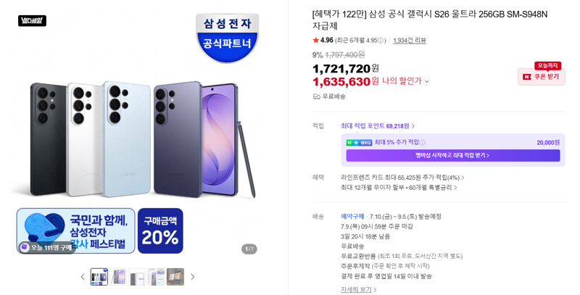The height and width of the screenshot is (295, 580).
Task: Click 멤버십 시작하고 최대 적립 받기 button
Action: (x=452, y=156)
